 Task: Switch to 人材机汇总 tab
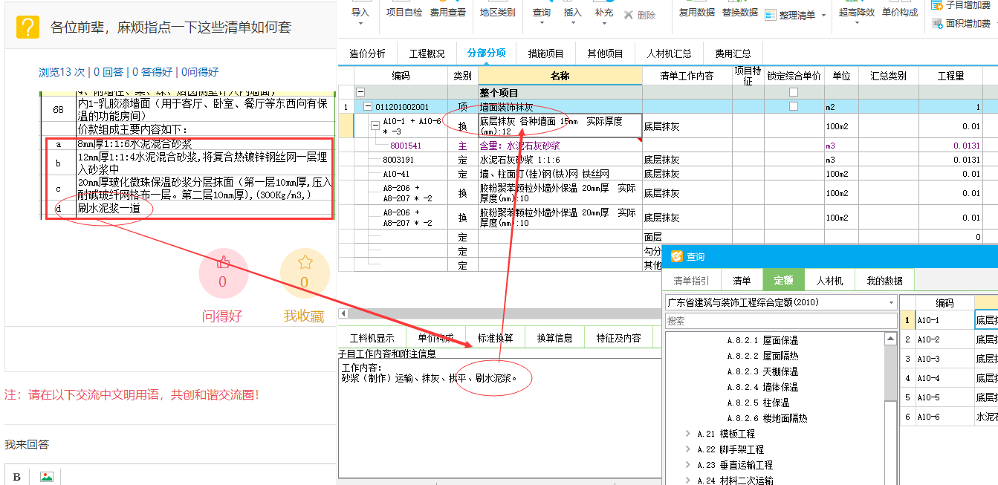pyautogui.click(x=669, y=53)
